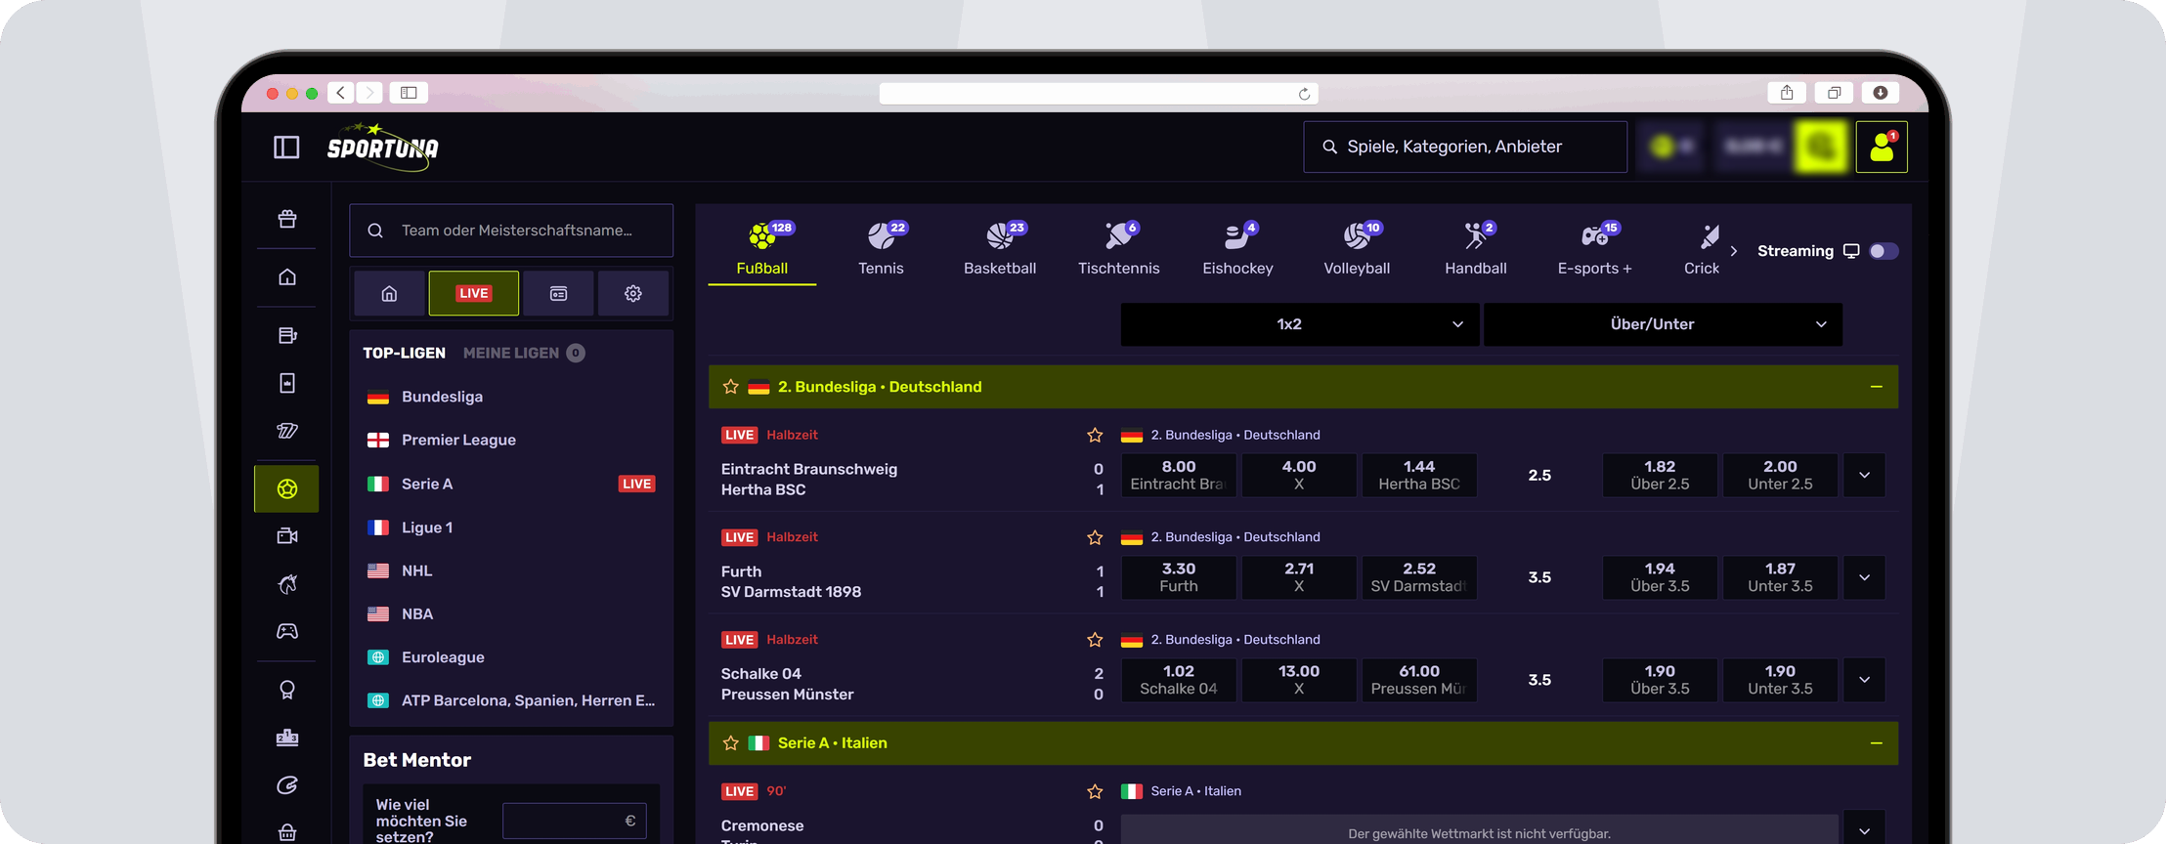
Task: Click the Team oder Meisterschaftsname search field
Action: click(x=511, y=231)
